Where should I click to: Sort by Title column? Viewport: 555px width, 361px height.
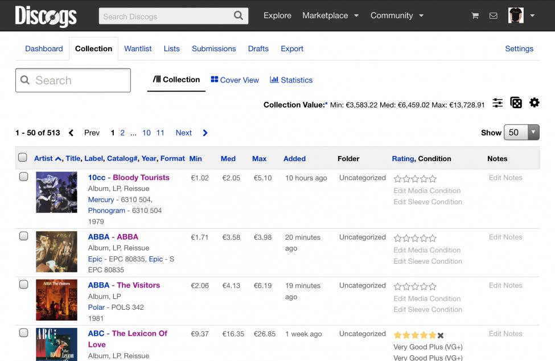click(x=73, y=158)
